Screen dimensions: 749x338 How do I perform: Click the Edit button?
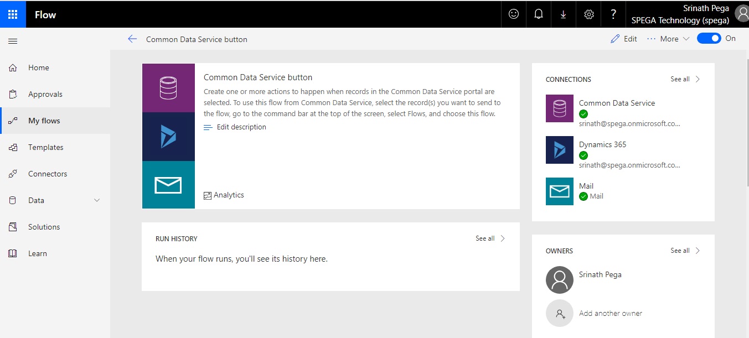624,39
